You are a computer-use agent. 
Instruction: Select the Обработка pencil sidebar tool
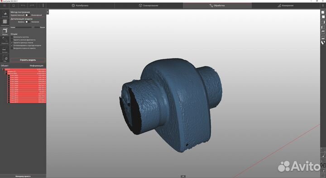5,40
